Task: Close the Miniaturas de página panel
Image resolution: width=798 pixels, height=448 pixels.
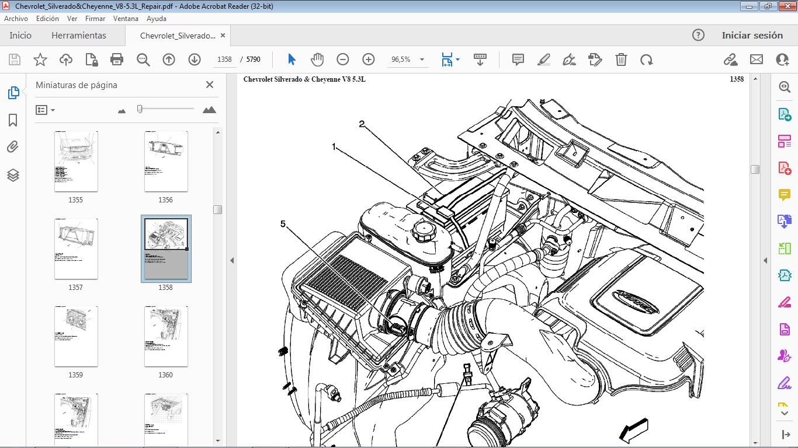Action: 210,85
